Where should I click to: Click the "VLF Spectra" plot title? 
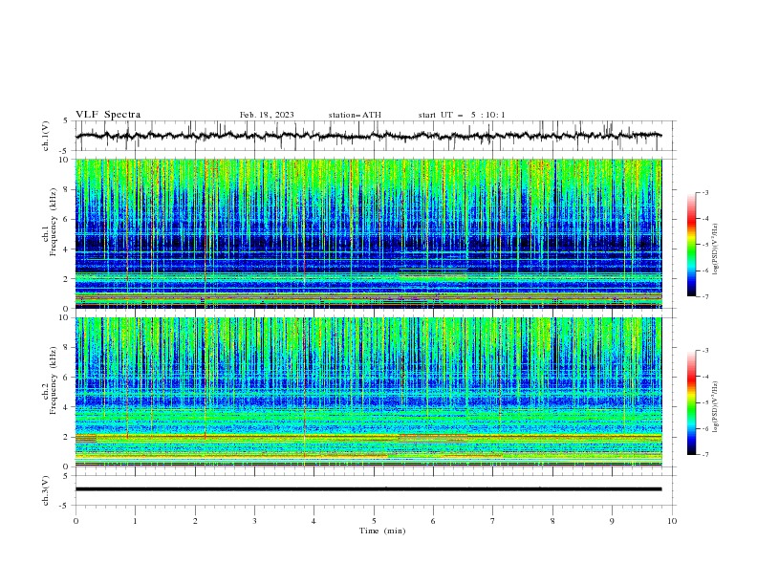click(x=108, y=115)
